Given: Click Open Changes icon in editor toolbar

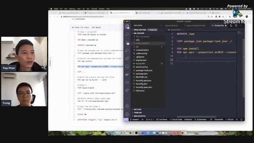Looking at the screenshot, I should [x=231, y=25].
